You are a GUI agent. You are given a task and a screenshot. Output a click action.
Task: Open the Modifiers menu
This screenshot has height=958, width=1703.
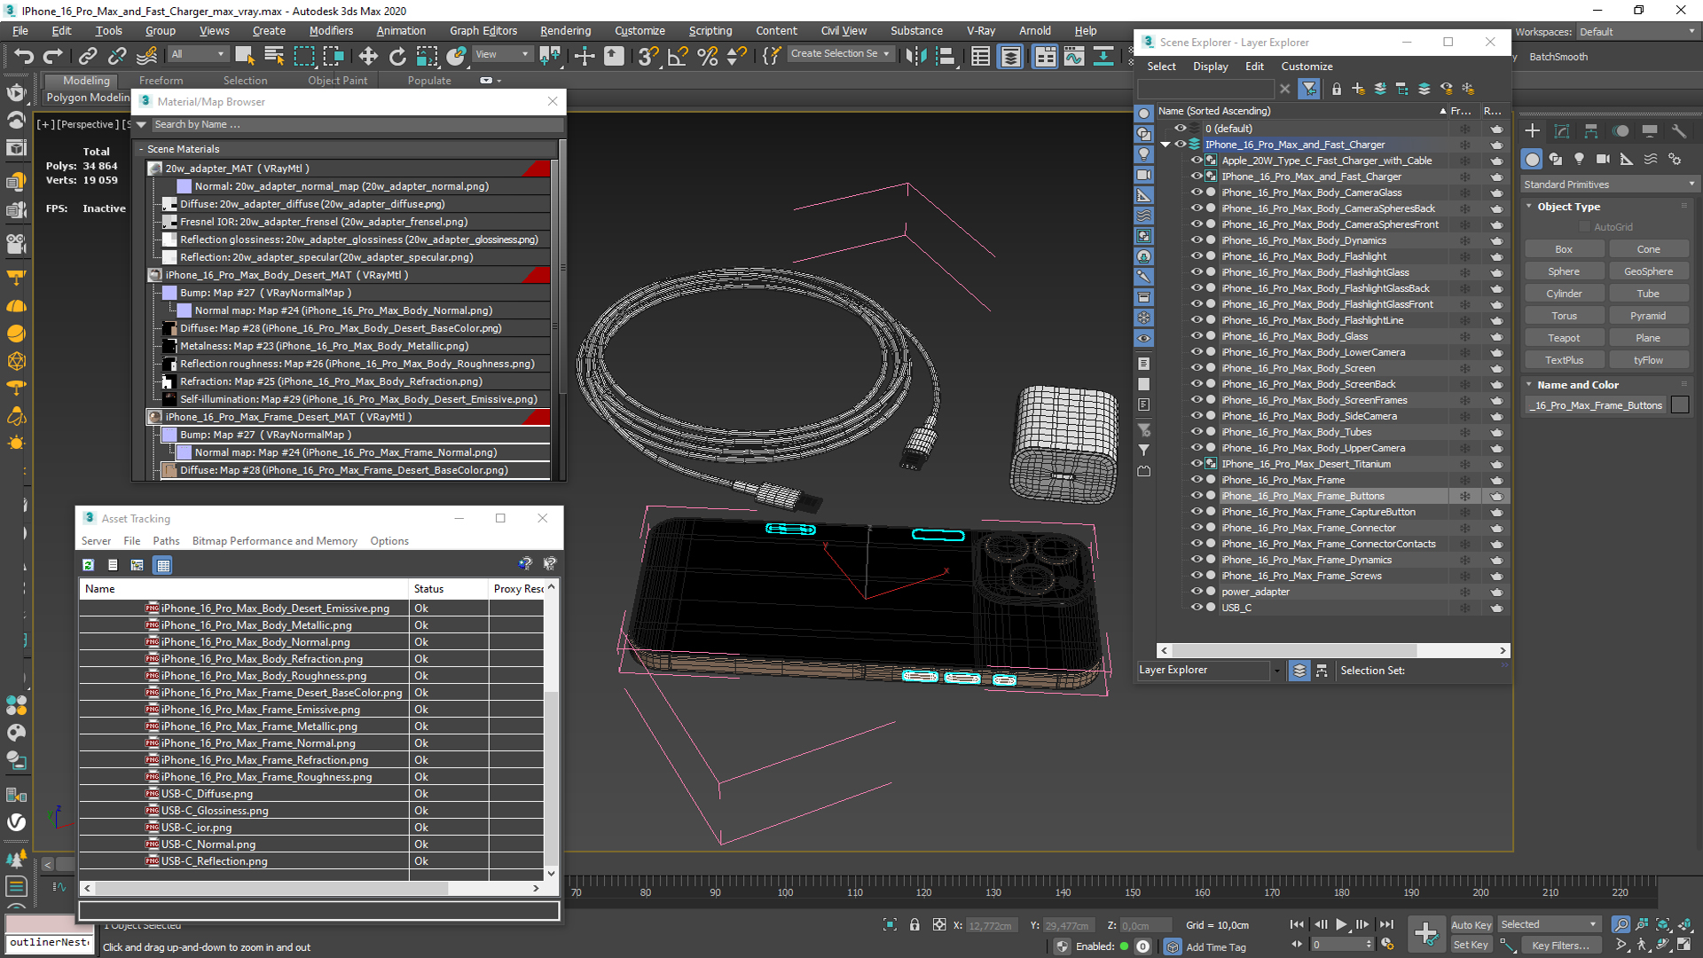coord(331,31)
